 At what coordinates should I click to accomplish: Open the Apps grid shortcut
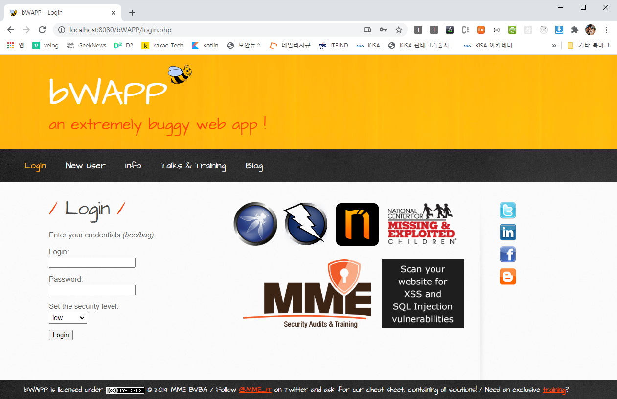tap(11, 45)
